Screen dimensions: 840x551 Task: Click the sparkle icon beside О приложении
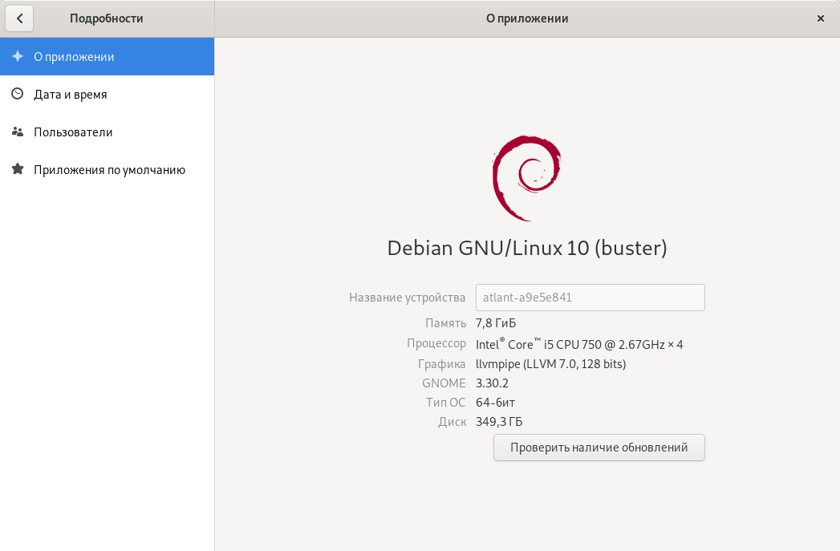(x=18, y=57)
